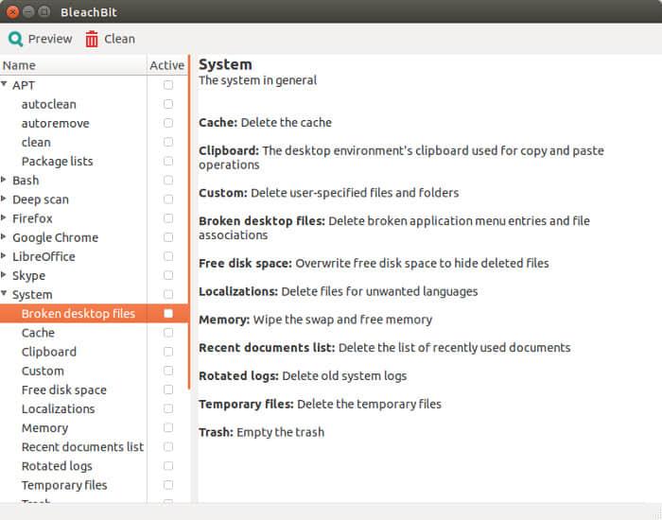The image size is (662, 520).
Task: Enable the Google Chrome checkbox
Action: coord(168,237)
